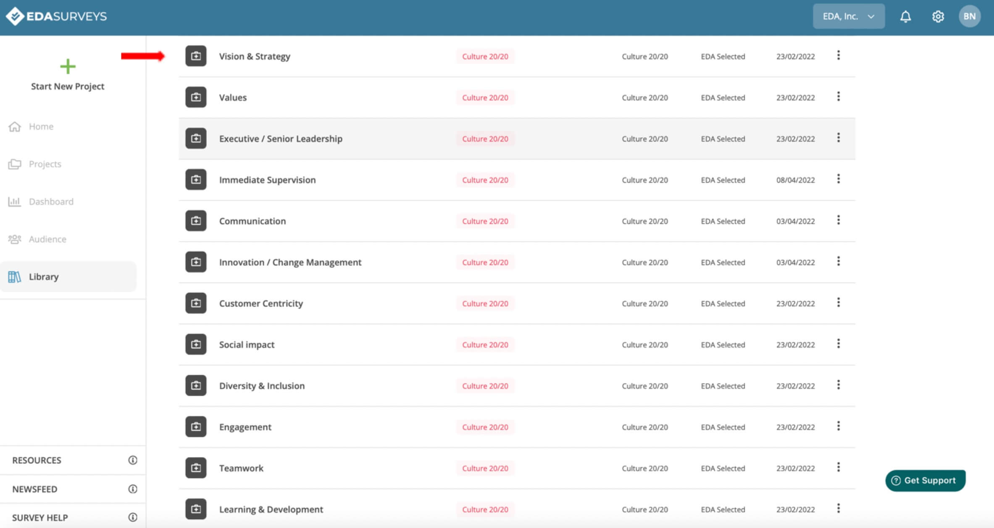Click the green plus Start New Project icon
994x528 pixels.
[68, 66]
